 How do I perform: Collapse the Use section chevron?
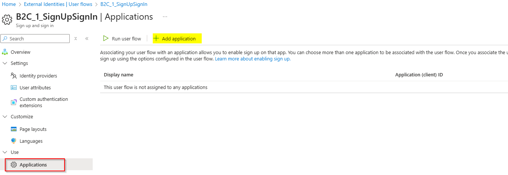click(5, 152)
